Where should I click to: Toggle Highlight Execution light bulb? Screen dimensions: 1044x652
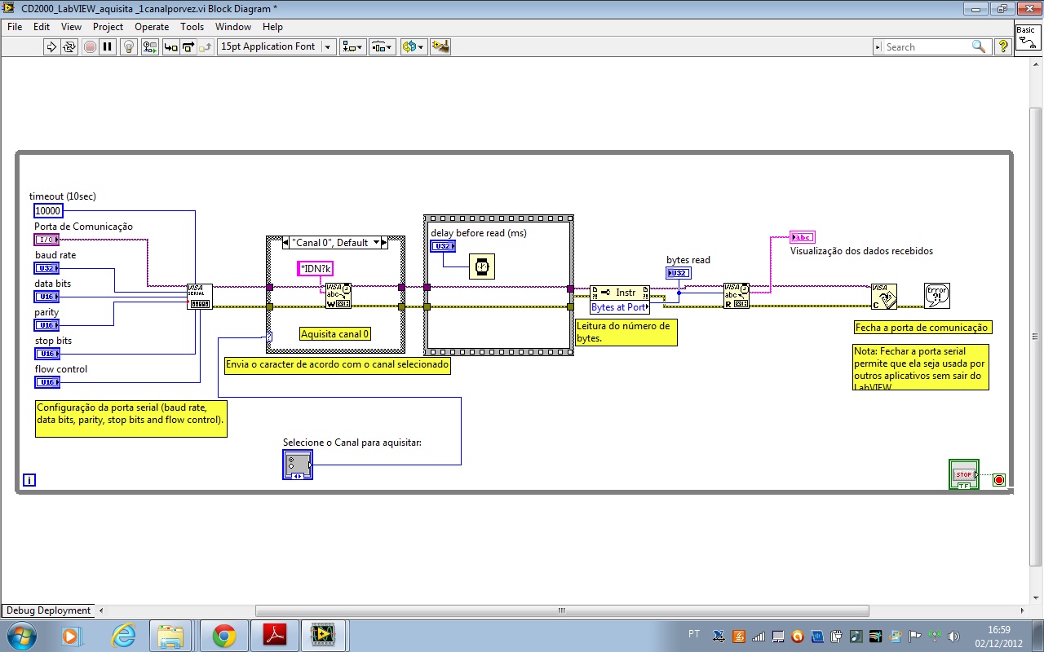pyautogui.click(x=128, y=47)
